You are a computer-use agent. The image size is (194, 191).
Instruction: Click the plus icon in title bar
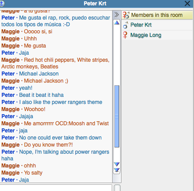point(2,3)
